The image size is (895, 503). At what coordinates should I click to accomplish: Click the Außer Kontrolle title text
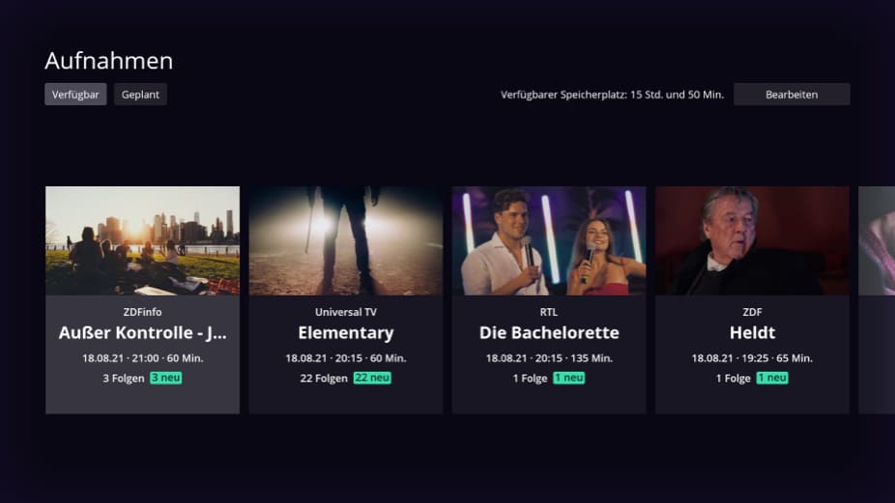point(143,332)
